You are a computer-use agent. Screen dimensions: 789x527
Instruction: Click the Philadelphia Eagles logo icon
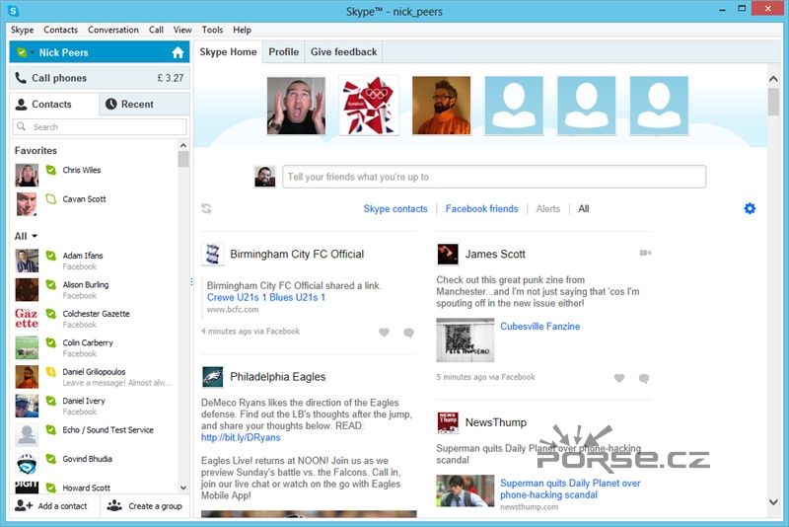213,377
